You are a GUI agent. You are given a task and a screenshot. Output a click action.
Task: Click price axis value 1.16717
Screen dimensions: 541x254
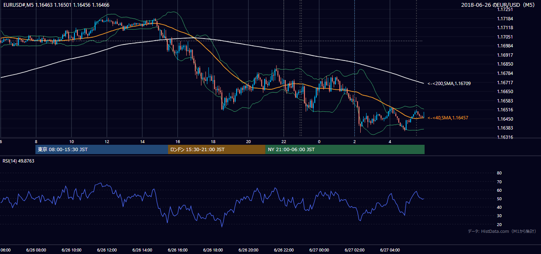505,82
